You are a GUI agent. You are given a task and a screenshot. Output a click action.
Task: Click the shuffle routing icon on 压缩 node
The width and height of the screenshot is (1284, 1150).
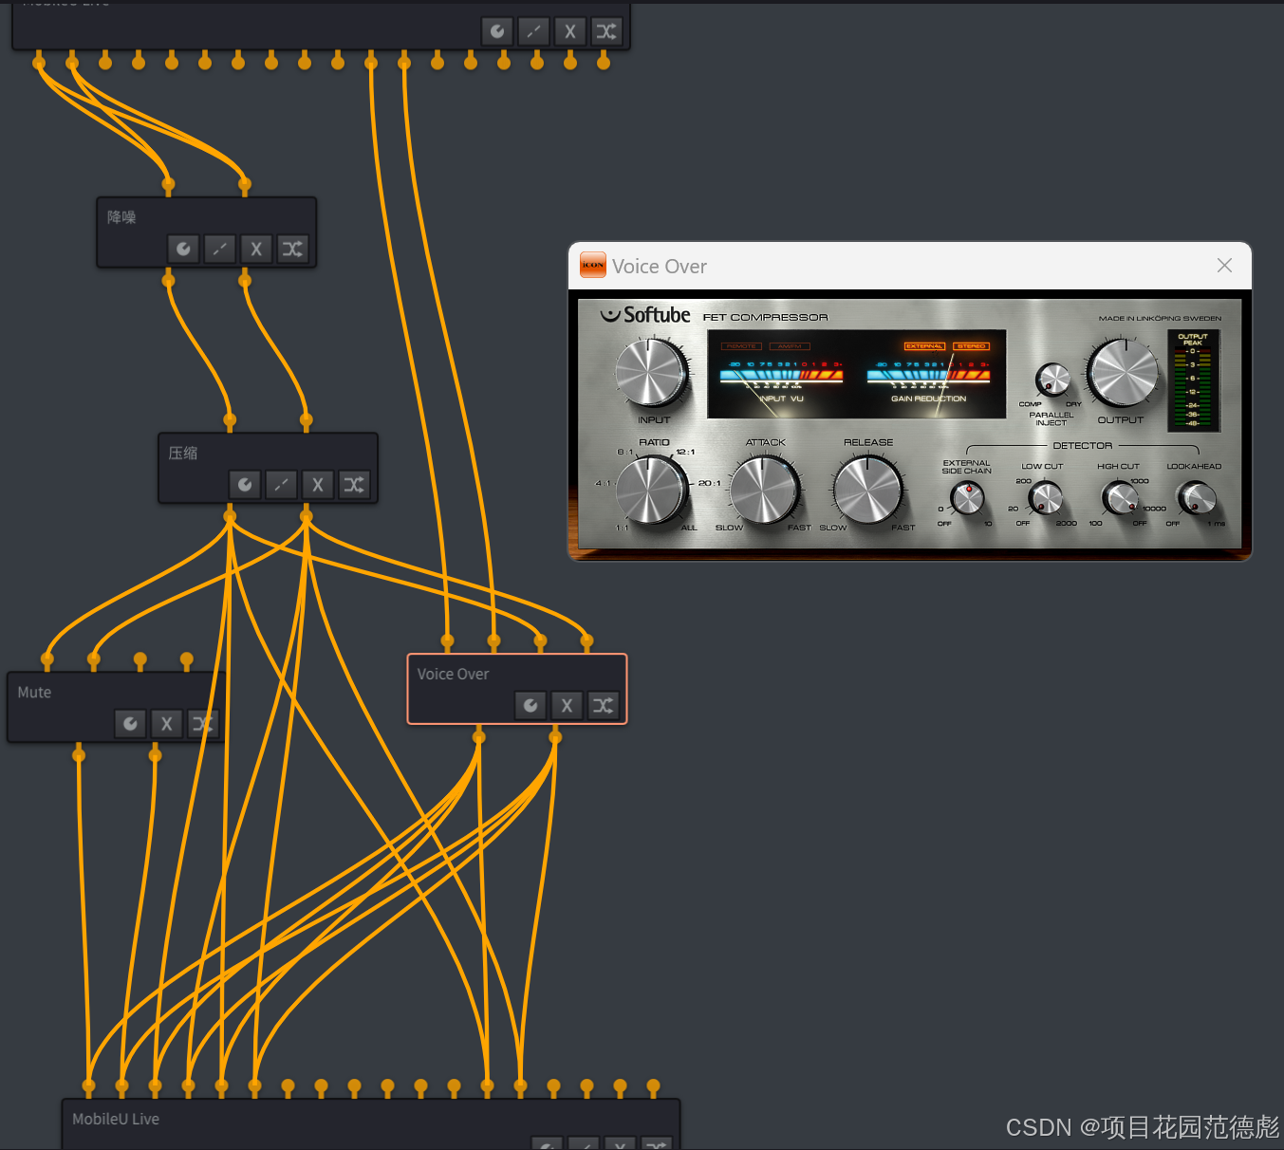[x=354, y=485]
